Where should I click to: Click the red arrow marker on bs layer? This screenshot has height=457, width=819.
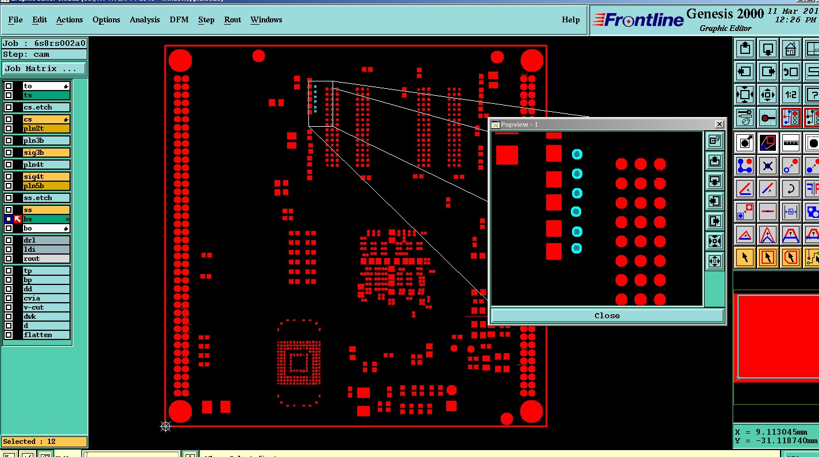click(18, 219)
